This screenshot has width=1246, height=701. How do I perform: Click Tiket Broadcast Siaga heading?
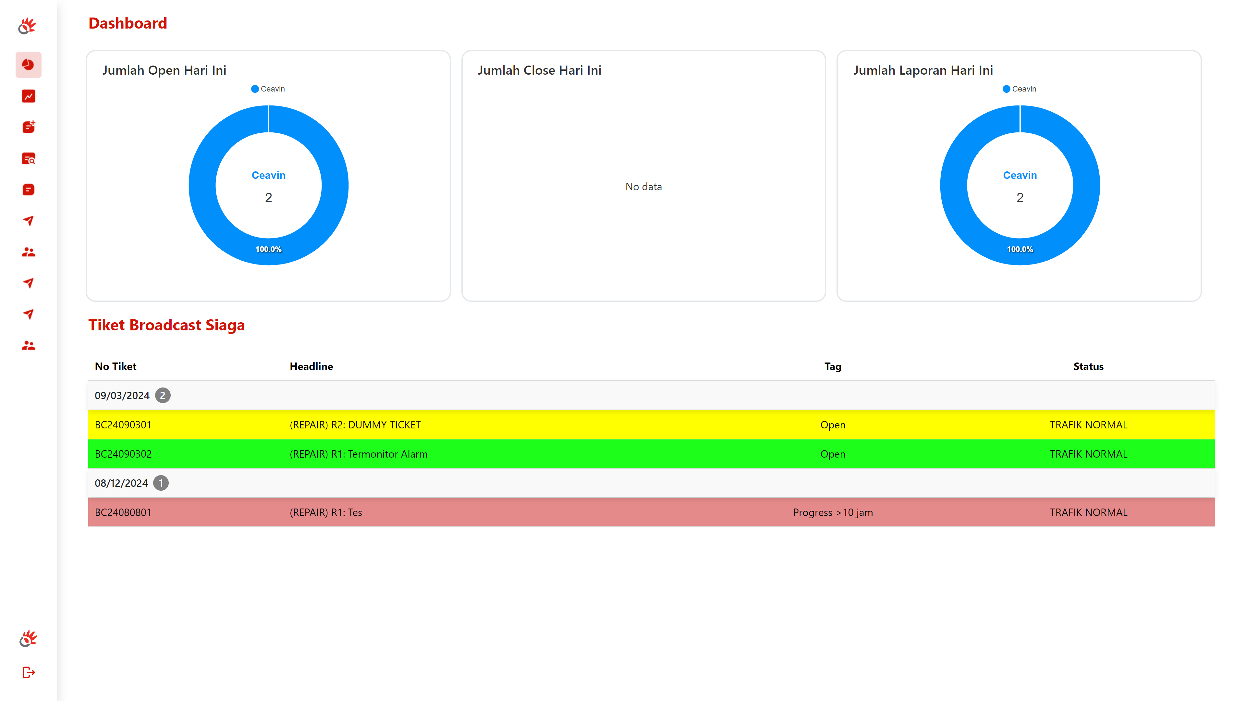coord(166,325)
